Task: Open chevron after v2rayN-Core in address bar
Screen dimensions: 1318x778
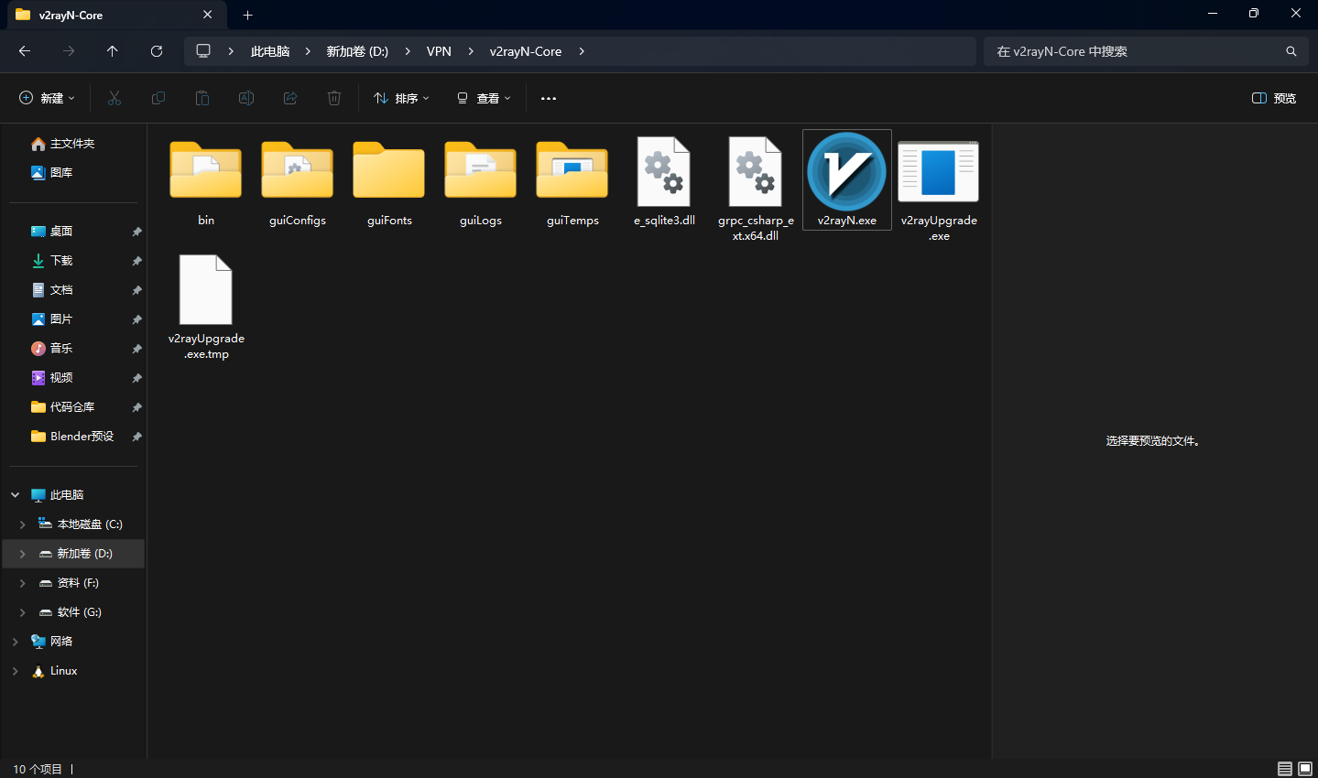Action: [582, 51]
